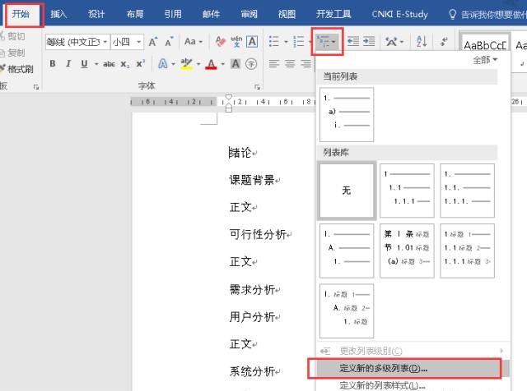Expand the 全部 filter dropdown
Screen dimensions: 527x391
485,60
